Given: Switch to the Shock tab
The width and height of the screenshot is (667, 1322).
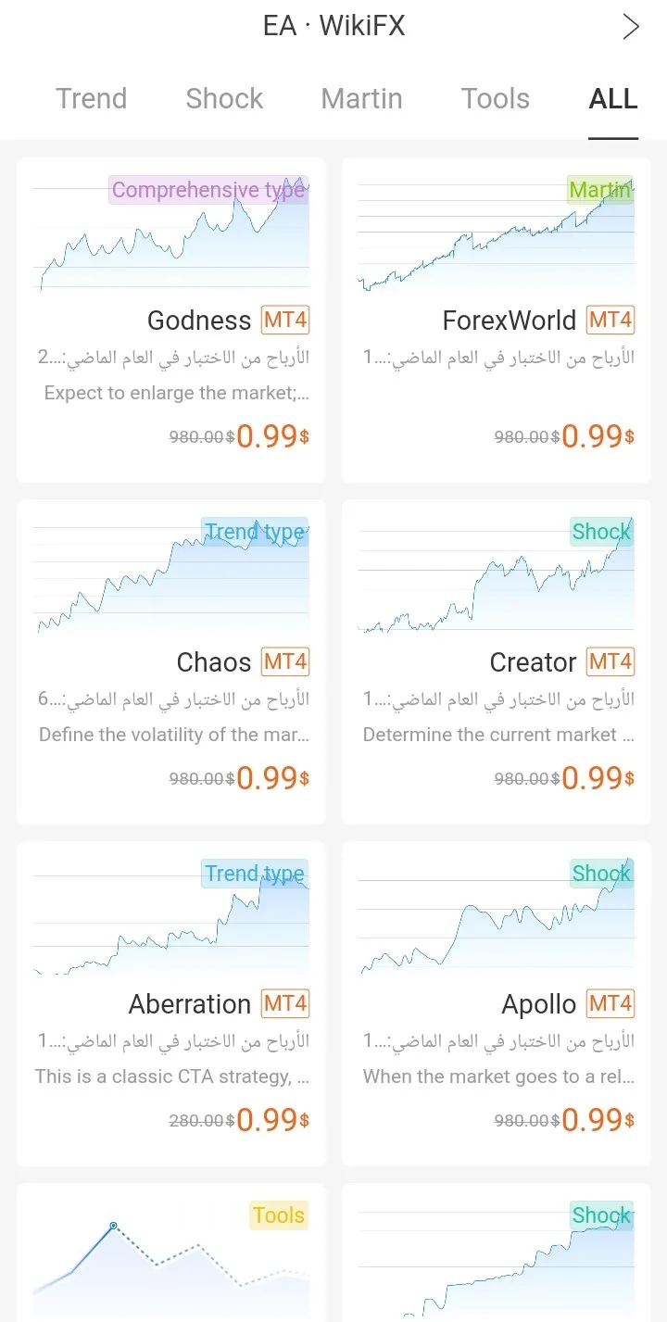Looking at the screenshot, I should pos(224,99).
